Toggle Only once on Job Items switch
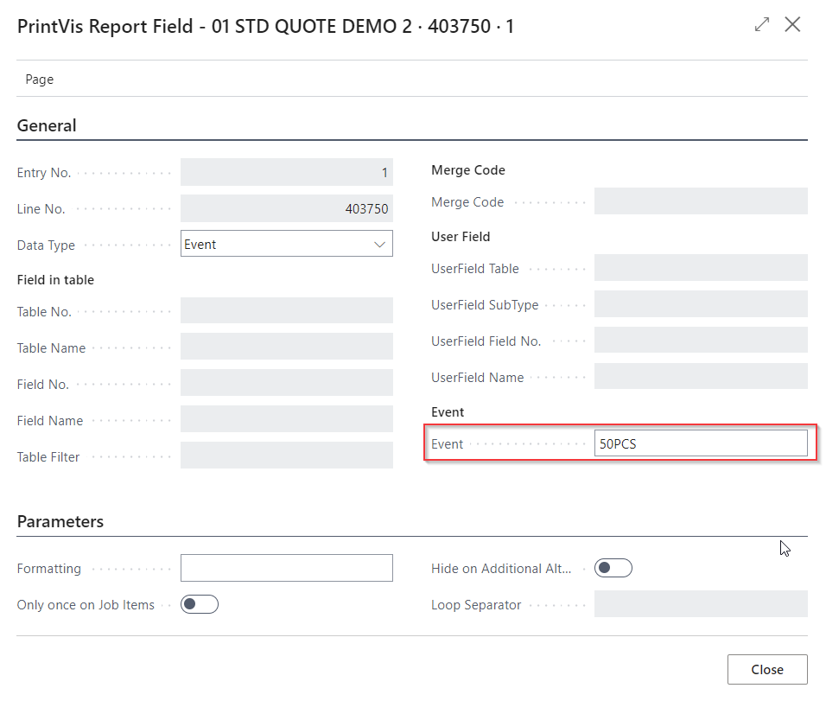The height and width of the screenshot is (701, 826). [x=200, y=604]
